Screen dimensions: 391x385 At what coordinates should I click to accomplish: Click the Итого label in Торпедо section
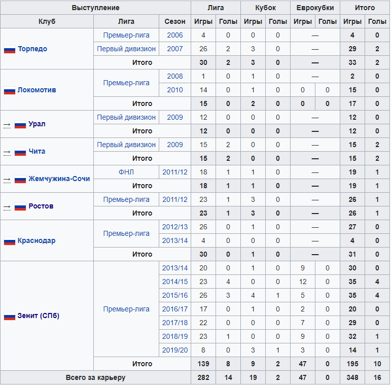tap(142, 62)
